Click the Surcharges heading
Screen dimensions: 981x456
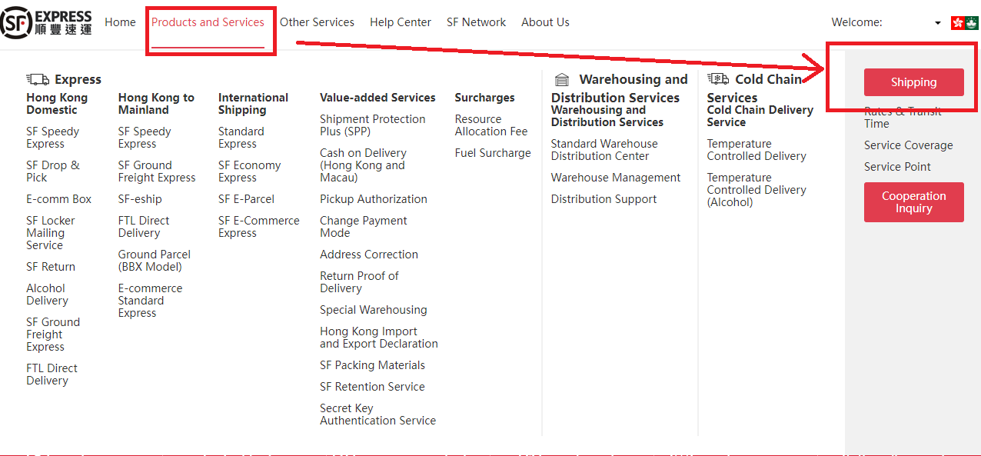point(484,98)
